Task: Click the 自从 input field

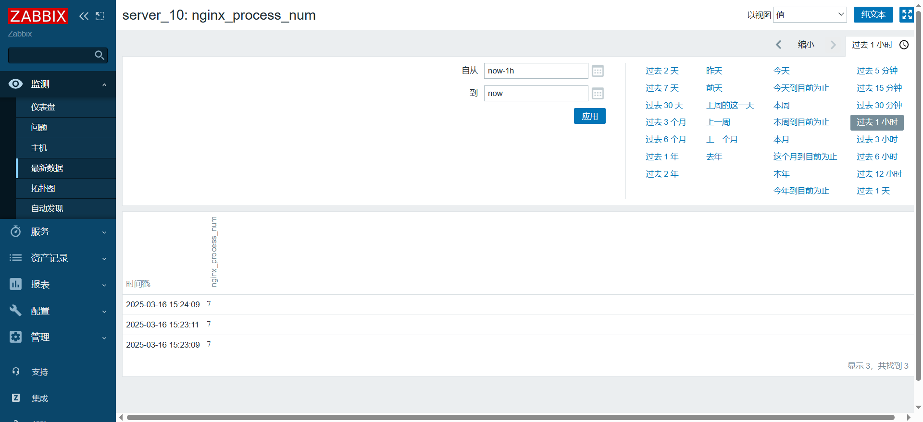Action: pos(536,71)
